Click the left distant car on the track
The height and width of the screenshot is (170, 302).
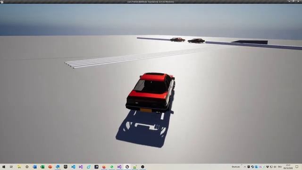[177, 40]
